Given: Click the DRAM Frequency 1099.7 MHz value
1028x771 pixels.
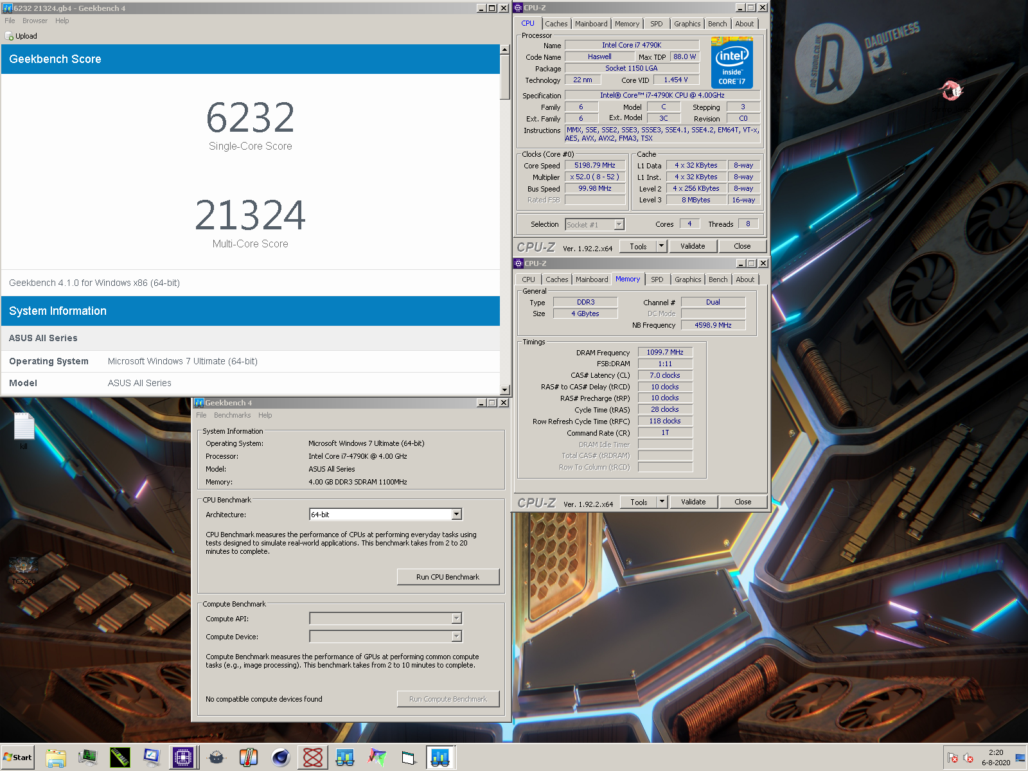Looking at the screenshot, I should (x=665, y=352).
